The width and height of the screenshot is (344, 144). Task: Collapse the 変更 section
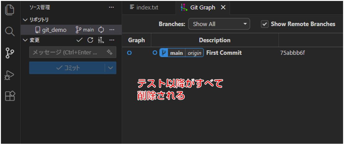coord(25,40)
